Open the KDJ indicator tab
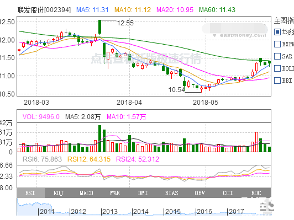The width and height of the screenshot is (294, 220). tap(59, 193)
